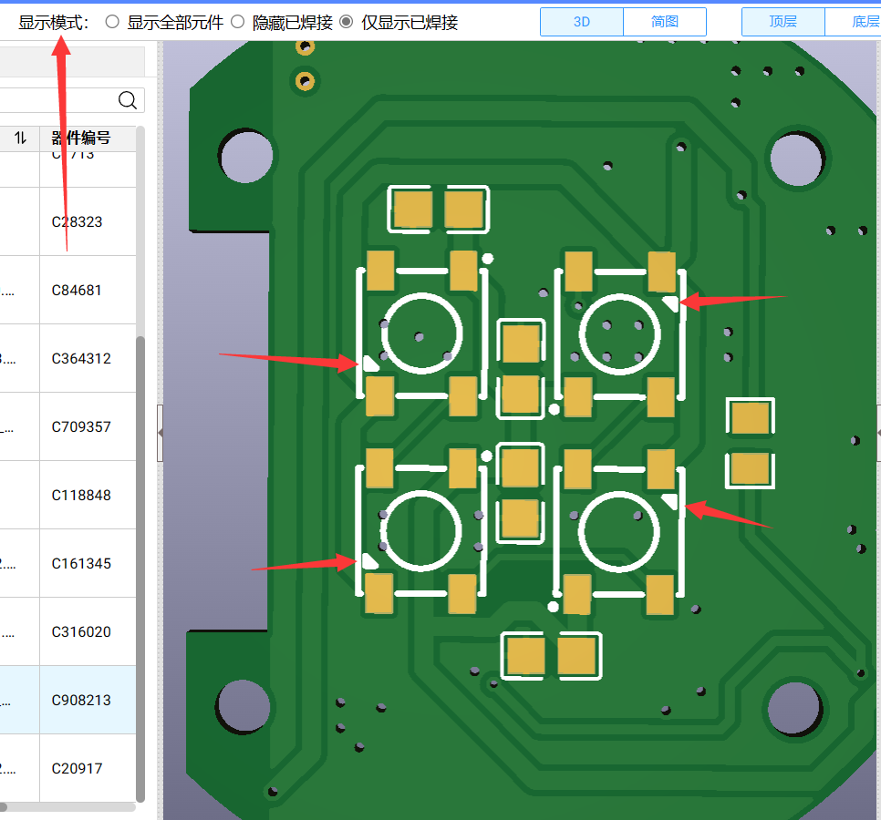The image size is (881, 820).
Task: Collapse left panel with splitter handle
Action: [160, 433]
